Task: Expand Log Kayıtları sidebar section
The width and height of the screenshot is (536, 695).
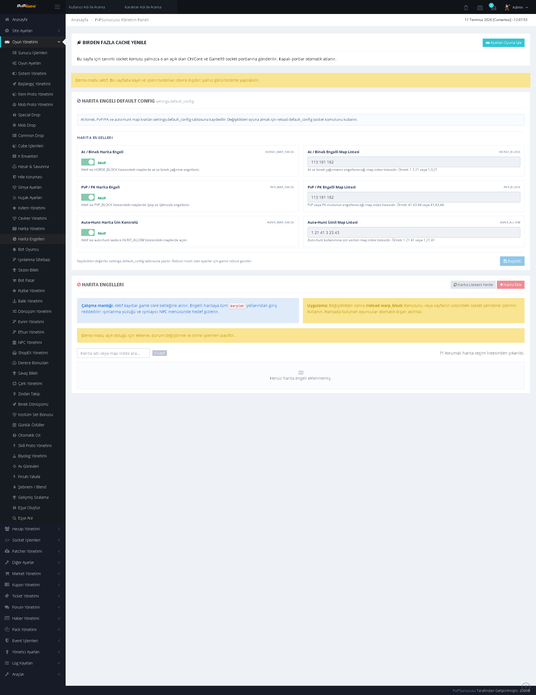Action: [x=33, y=663]
